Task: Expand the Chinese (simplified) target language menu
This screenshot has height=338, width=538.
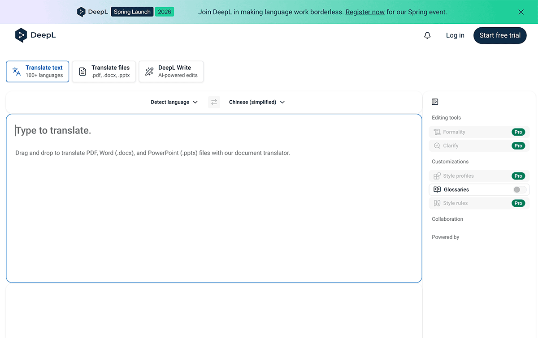Action: click(256, 102)
